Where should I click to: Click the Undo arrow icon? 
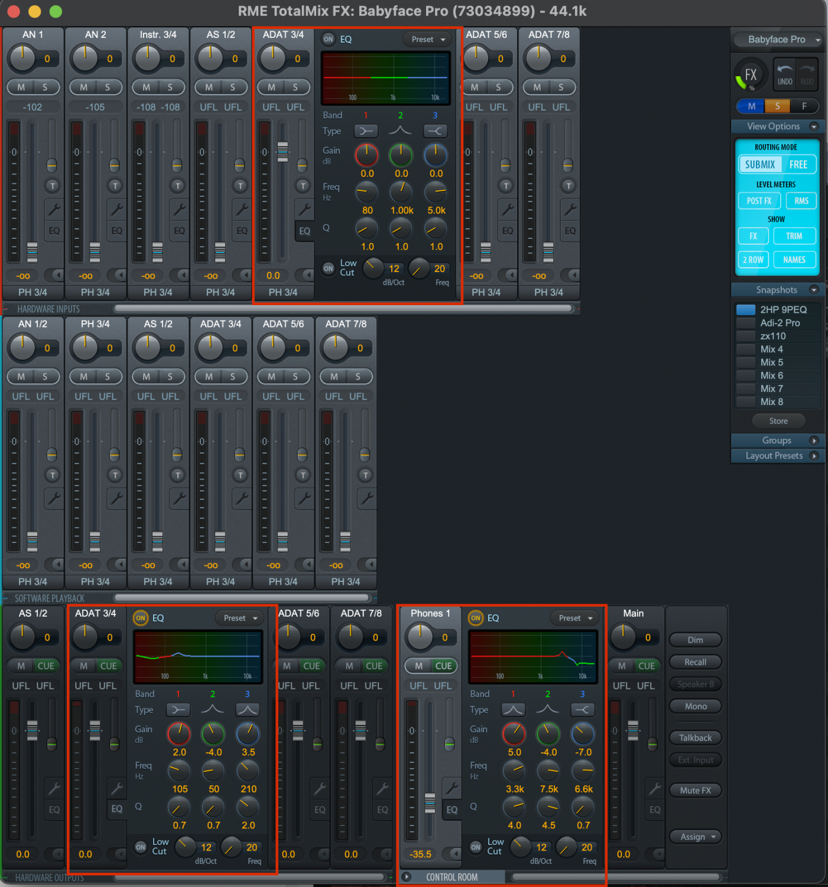point(785,74)
